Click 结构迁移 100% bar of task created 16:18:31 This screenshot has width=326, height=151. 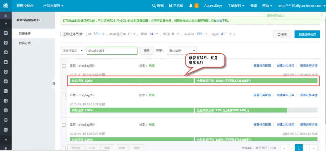pos(131,110)
